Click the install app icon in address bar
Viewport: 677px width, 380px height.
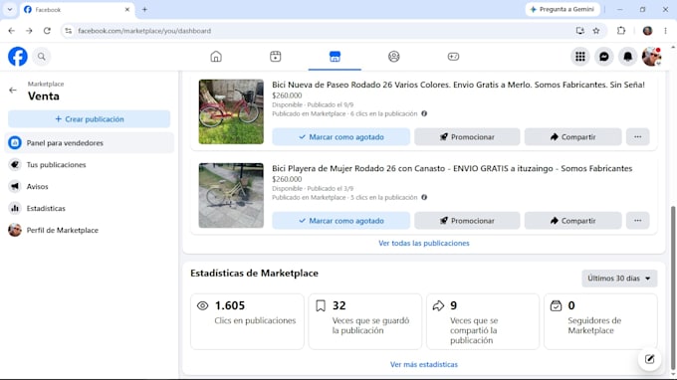(x=579, y=31)
